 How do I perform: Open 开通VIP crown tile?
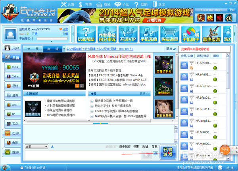(x=128, y=34)
